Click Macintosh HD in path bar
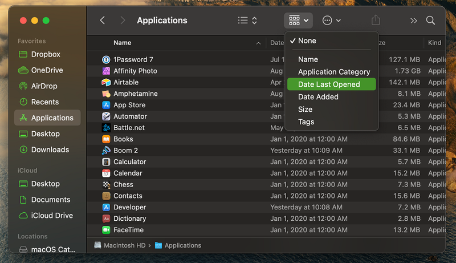 [x=120, y=245]
